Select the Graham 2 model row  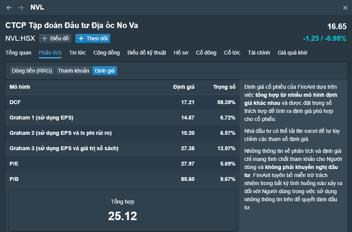tap(123, 133)
